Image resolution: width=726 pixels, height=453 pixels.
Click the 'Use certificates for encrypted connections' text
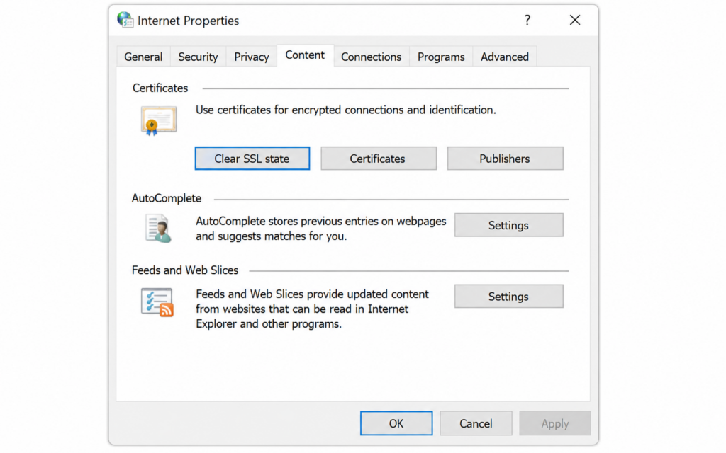(x=346, y=110)
